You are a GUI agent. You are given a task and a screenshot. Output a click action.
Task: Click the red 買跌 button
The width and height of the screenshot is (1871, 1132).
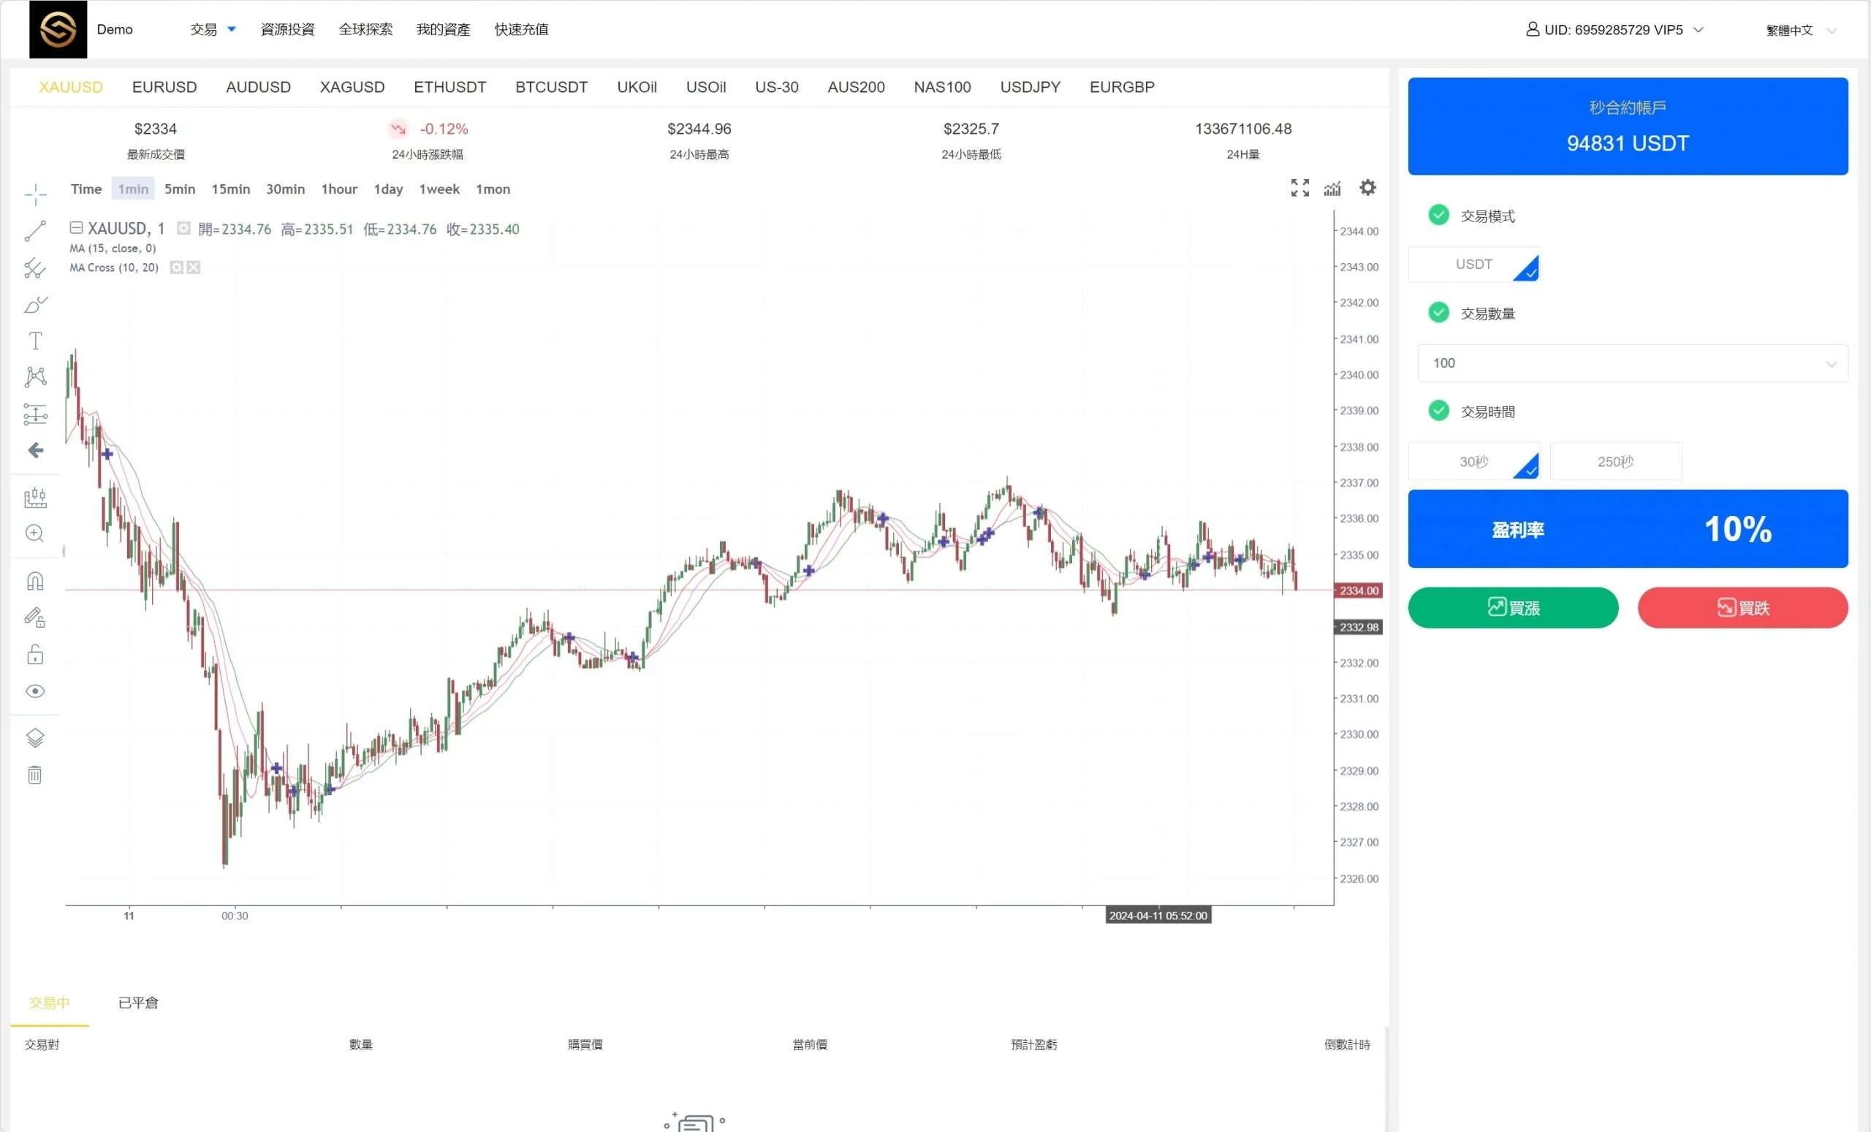(1742, 607)
